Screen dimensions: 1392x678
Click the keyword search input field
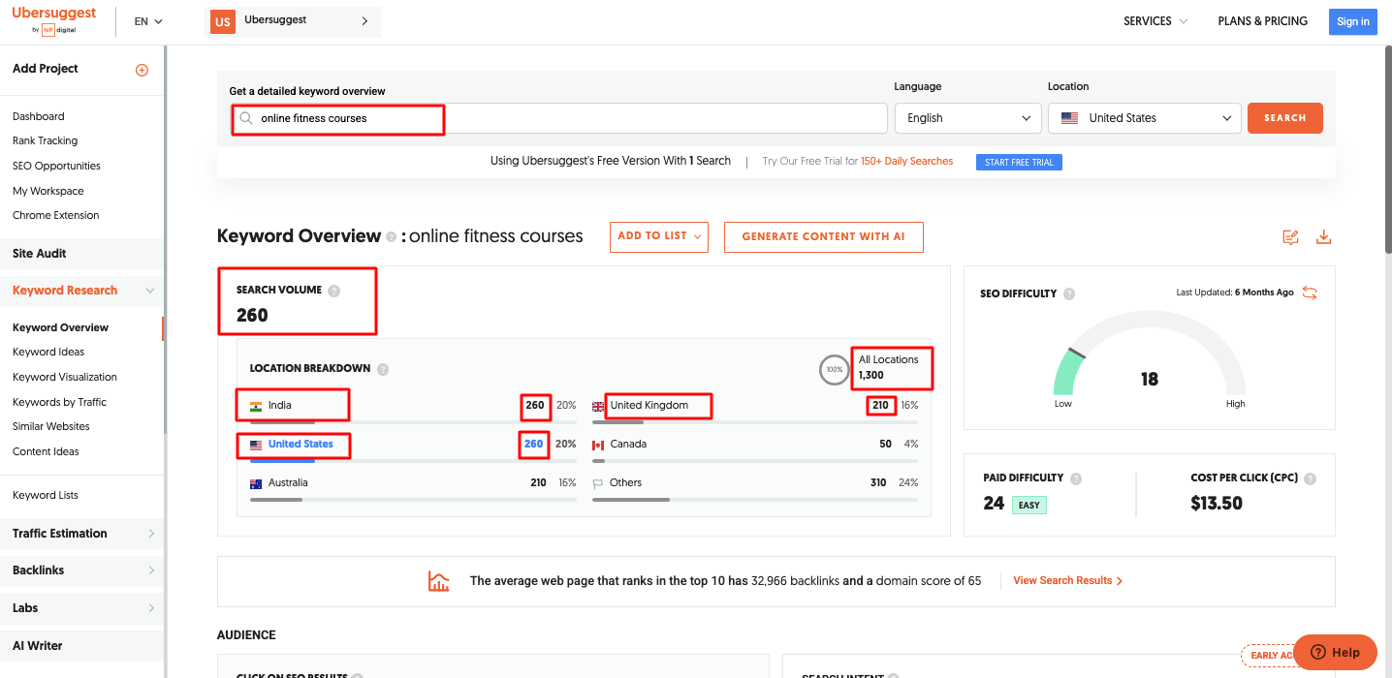[x=558, y=118]
